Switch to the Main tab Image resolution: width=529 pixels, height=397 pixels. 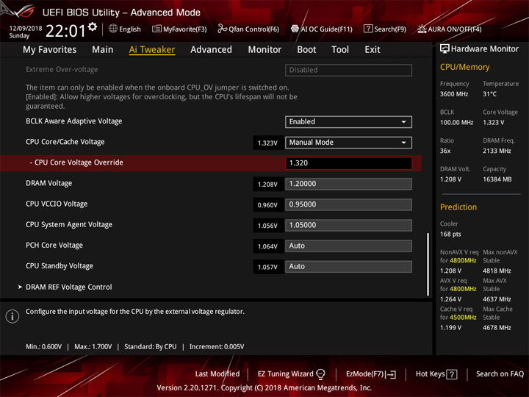(103, 50)
